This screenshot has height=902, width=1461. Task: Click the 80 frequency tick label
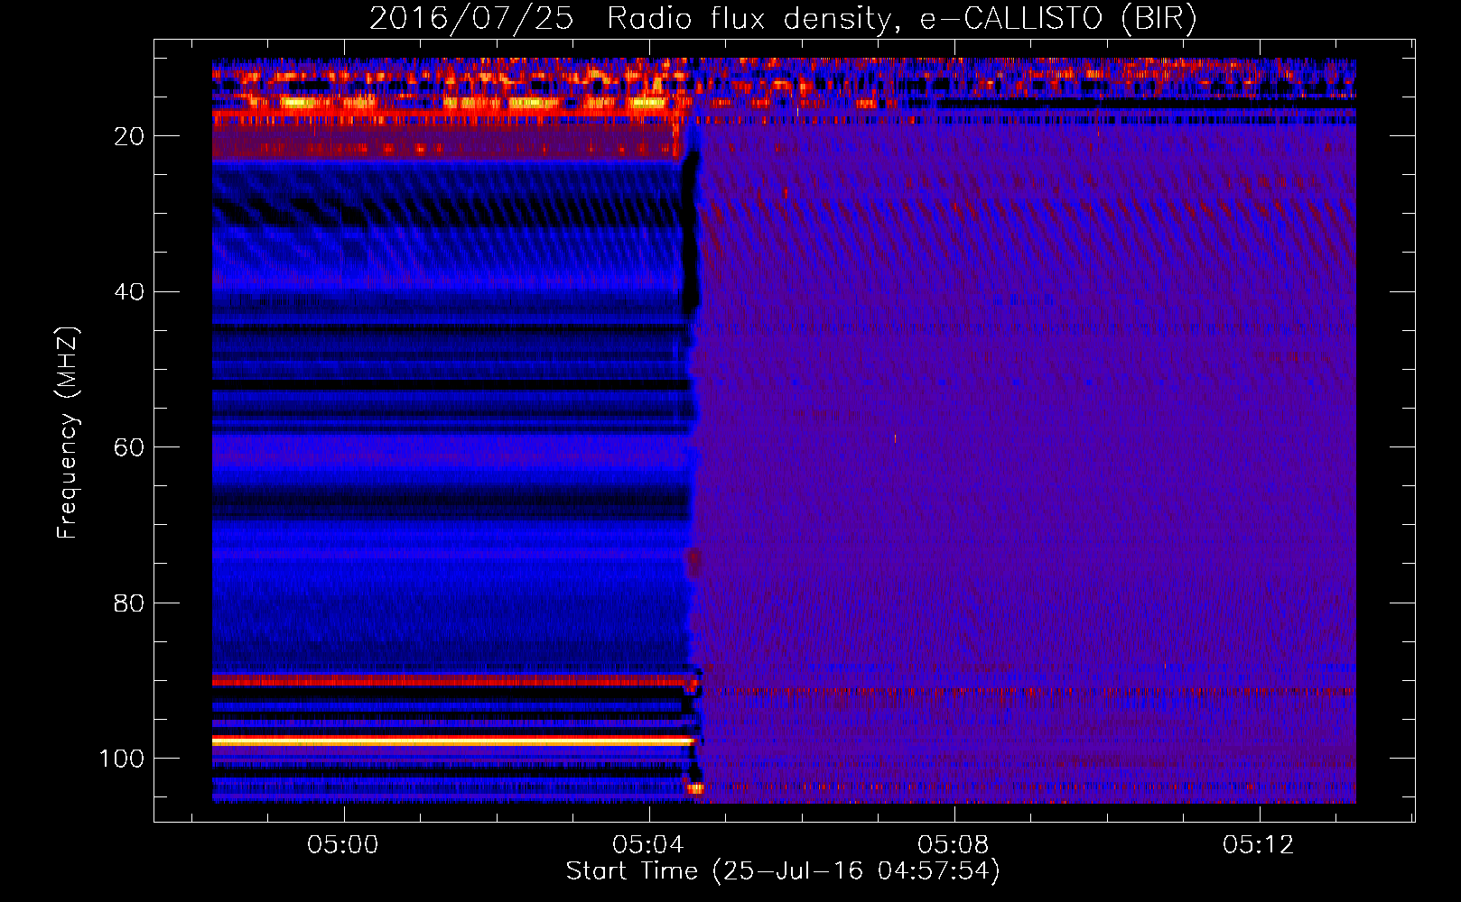coord(129,603)
